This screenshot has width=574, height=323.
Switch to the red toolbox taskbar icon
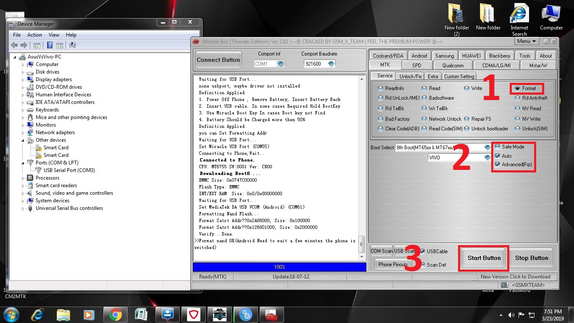(272, 315)
